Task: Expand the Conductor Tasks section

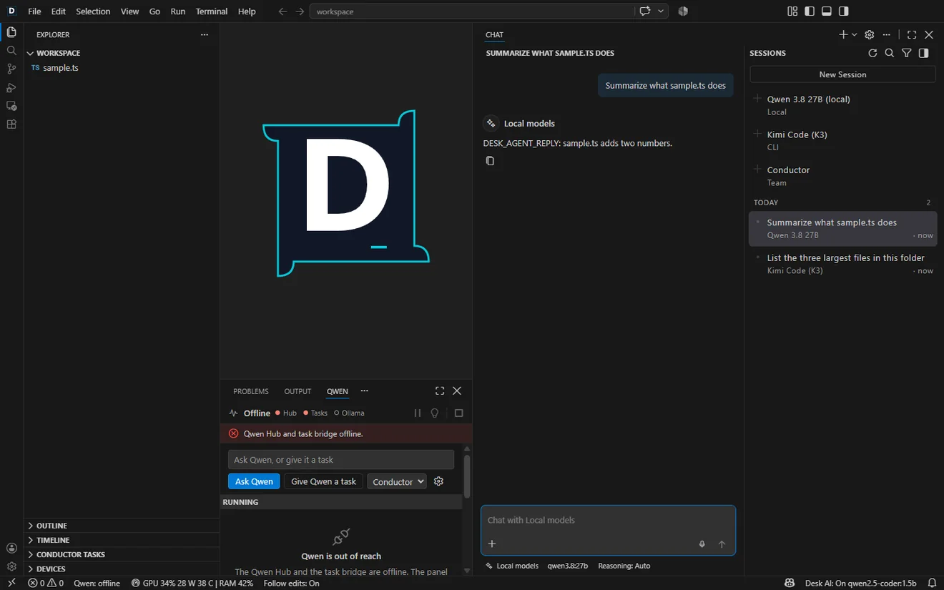Action: (122, 554)
